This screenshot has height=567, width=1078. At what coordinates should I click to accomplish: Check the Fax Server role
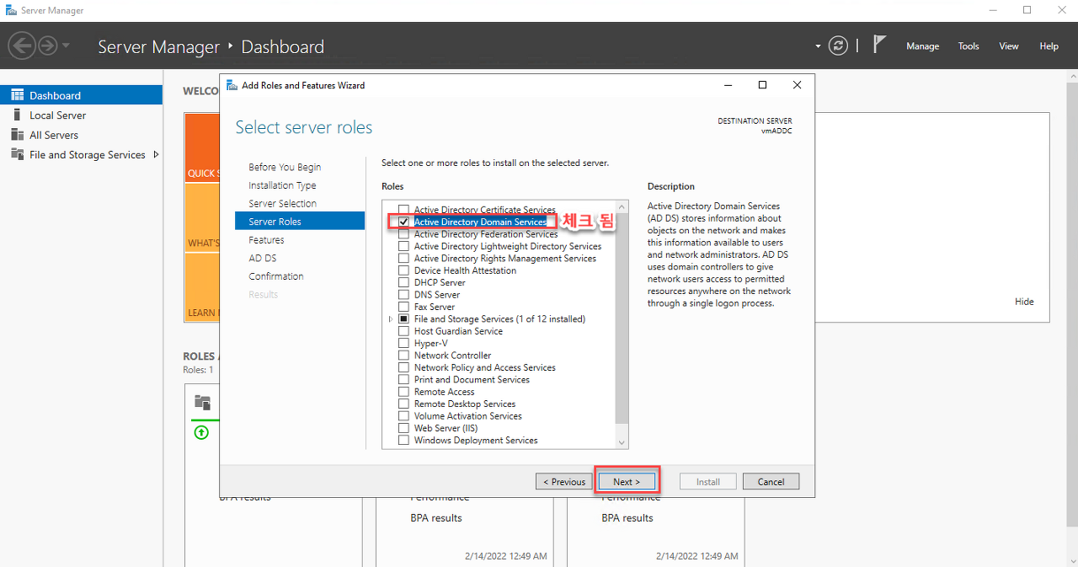(x=403, y=307)
